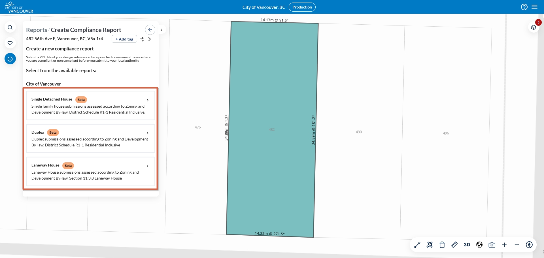Delete measurements with trash icon
Viewport: 544px width, 258px height.
tap(442, 245)
